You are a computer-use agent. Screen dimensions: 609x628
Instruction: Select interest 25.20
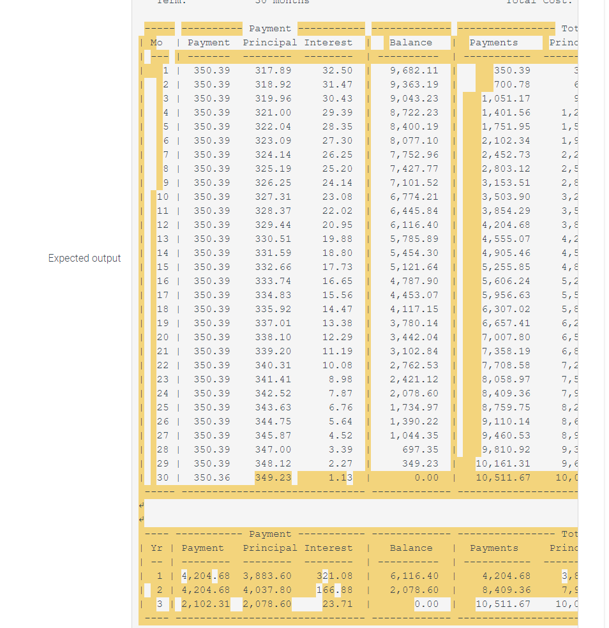337,168
